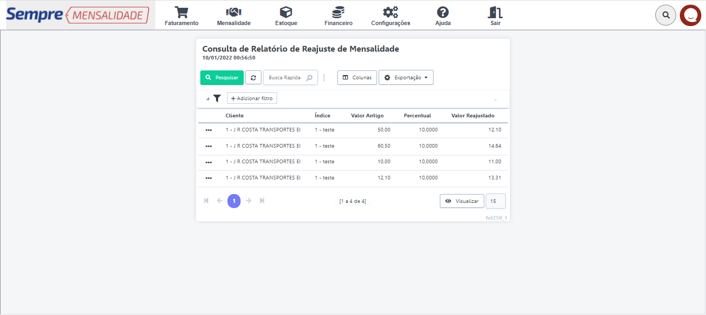
Task: Open the Configurações gears menu
Action: click(390, 16)
